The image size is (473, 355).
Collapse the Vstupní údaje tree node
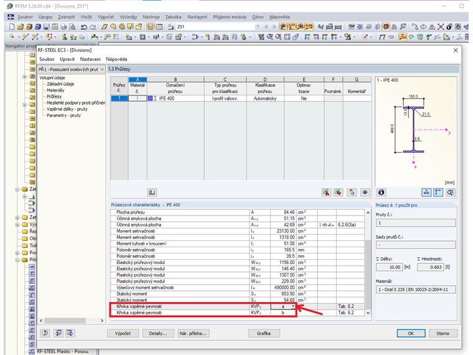point(52,78)
